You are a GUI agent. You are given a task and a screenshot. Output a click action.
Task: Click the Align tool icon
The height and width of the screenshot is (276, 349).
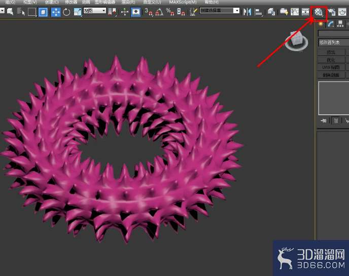tap(258, 12)
